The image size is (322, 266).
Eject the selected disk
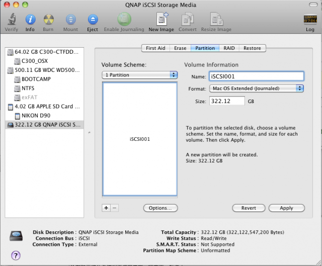(x=93, y=20)
